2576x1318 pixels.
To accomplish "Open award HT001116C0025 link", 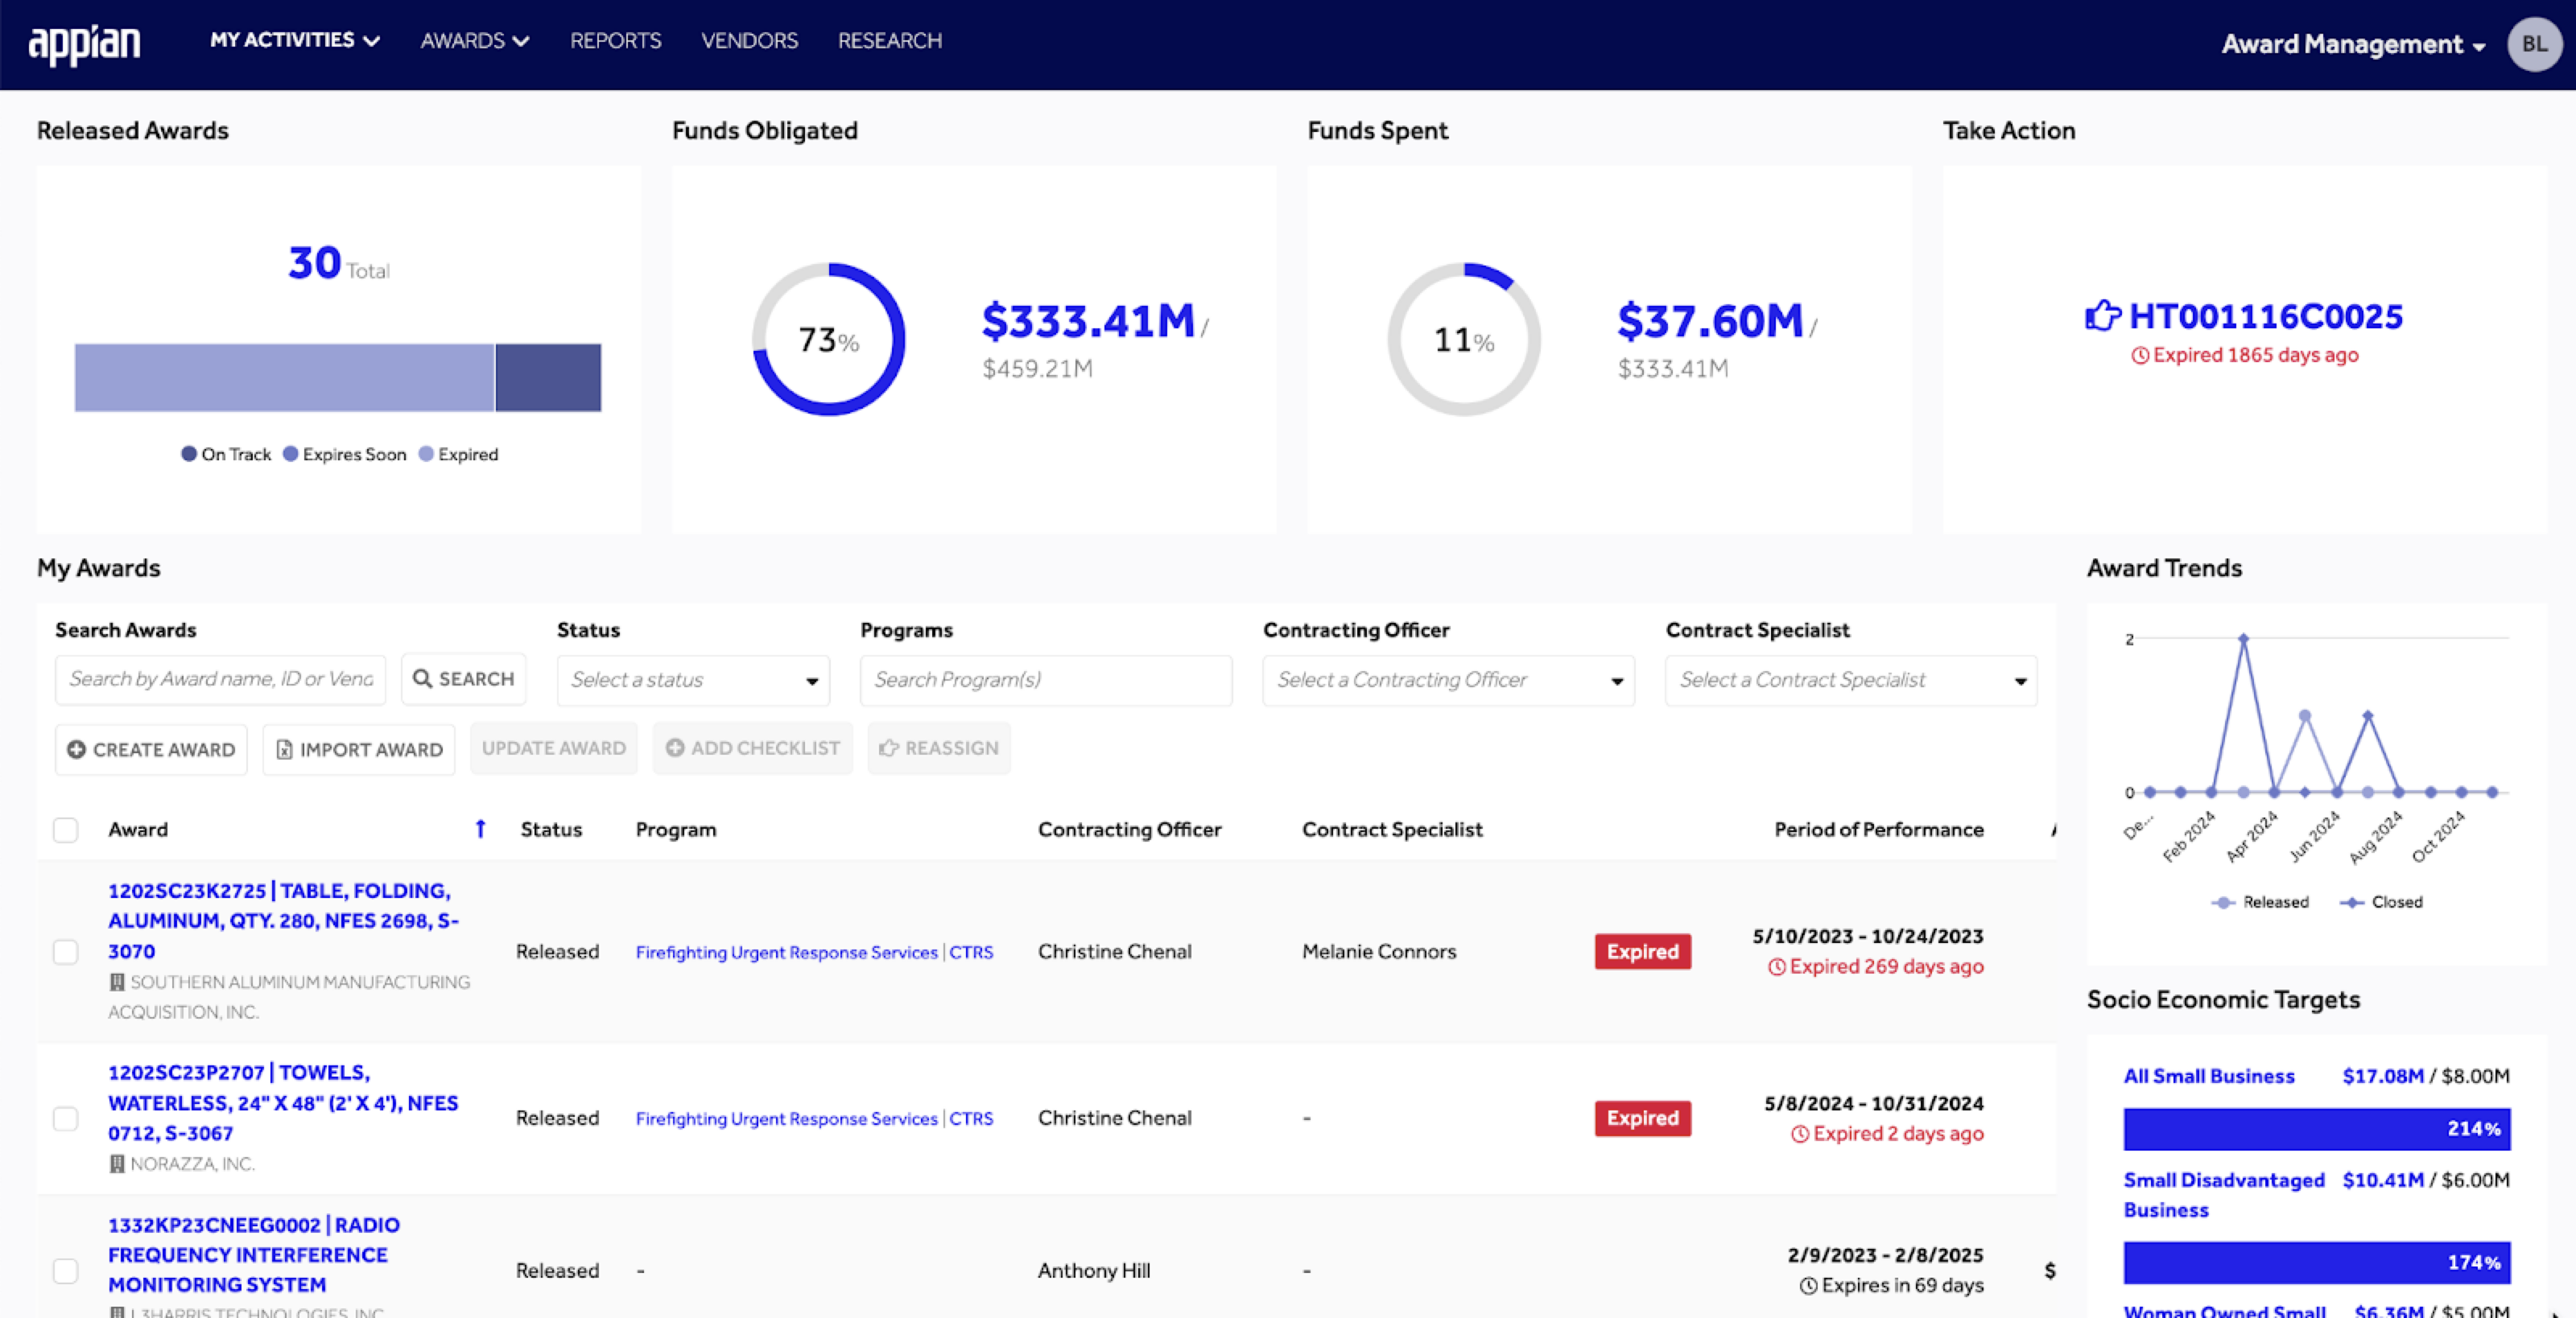I will (2265, 317).
